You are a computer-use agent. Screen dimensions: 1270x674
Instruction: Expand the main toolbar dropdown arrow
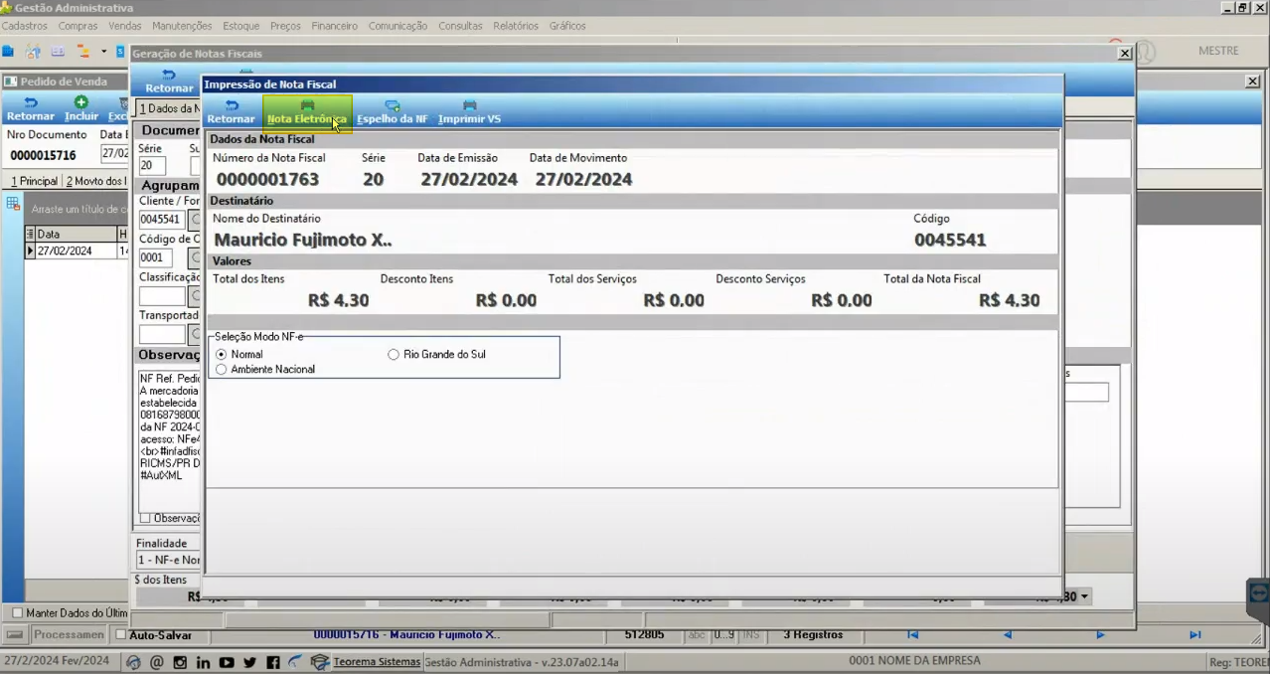coord(103,52)
